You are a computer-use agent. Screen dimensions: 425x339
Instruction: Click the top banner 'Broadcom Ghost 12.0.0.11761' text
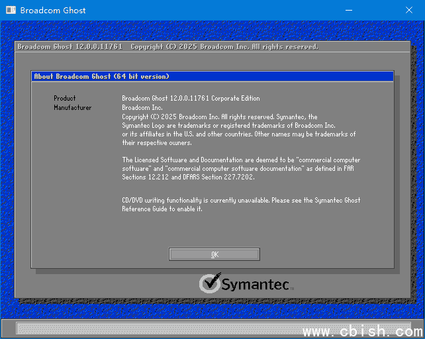70,46
